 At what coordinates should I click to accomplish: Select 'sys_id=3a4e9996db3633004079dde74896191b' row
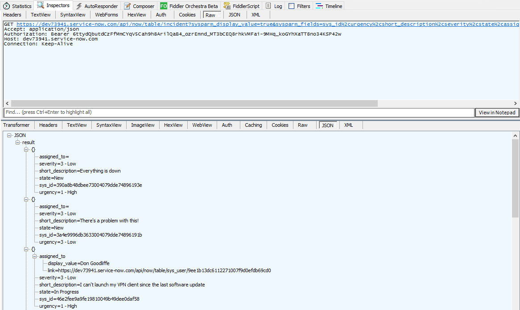[x=91, y=235]
